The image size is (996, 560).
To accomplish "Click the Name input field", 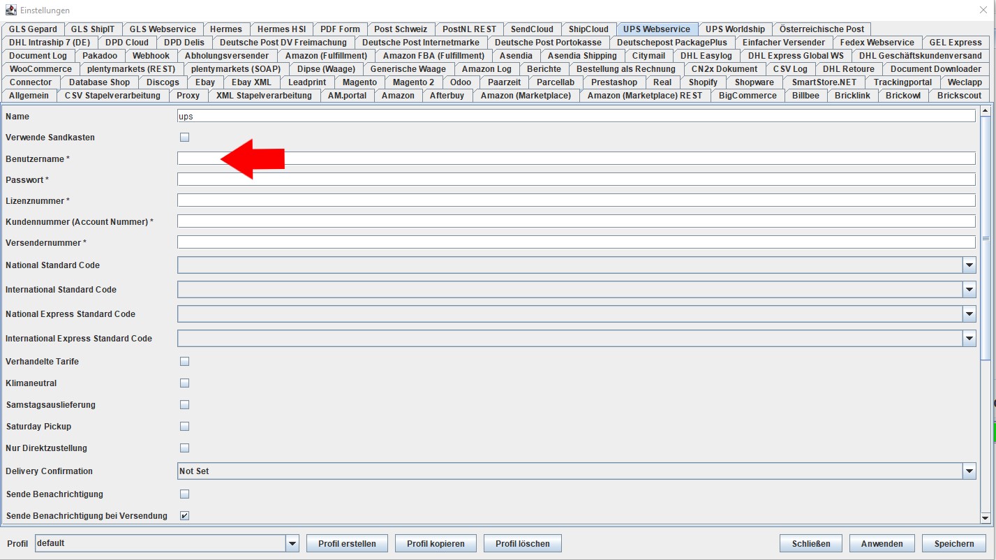I will (577, 116).
